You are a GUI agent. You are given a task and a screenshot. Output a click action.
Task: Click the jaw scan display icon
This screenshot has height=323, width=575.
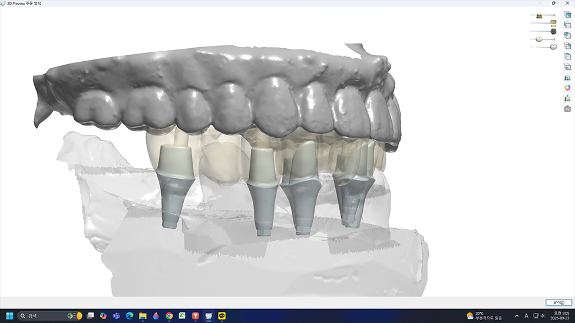(567, 78)
